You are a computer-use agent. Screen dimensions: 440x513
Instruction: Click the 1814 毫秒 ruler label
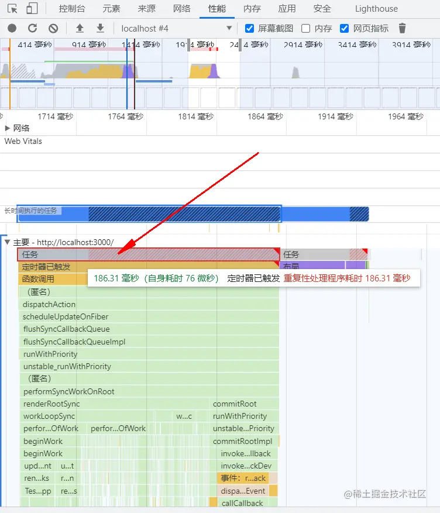[195, 116]
